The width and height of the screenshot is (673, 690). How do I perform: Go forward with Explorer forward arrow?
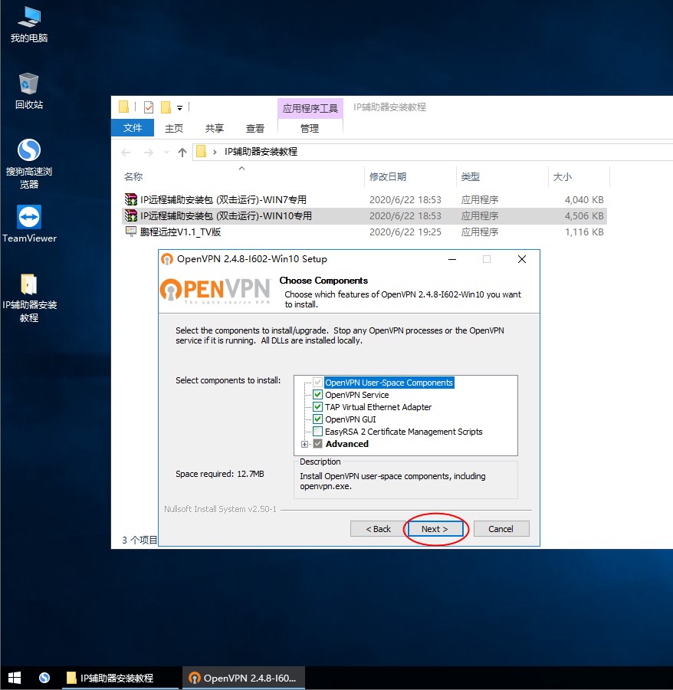[149, 153]
